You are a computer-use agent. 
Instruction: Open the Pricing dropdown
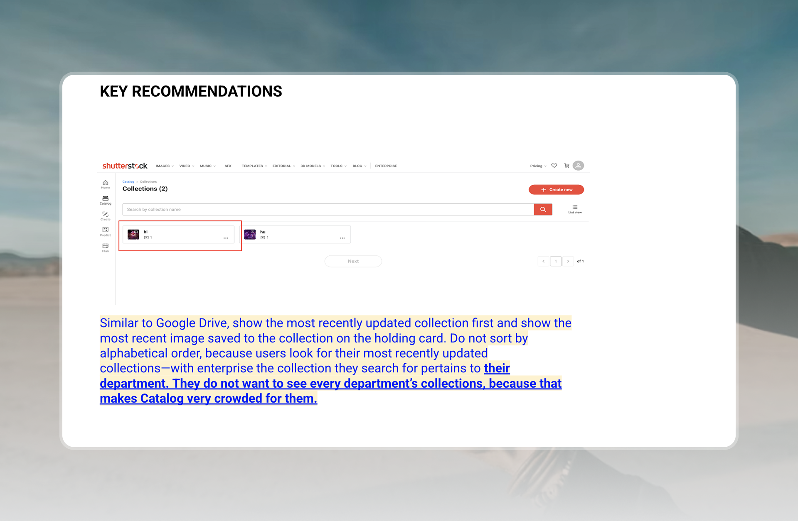point(538,166)
